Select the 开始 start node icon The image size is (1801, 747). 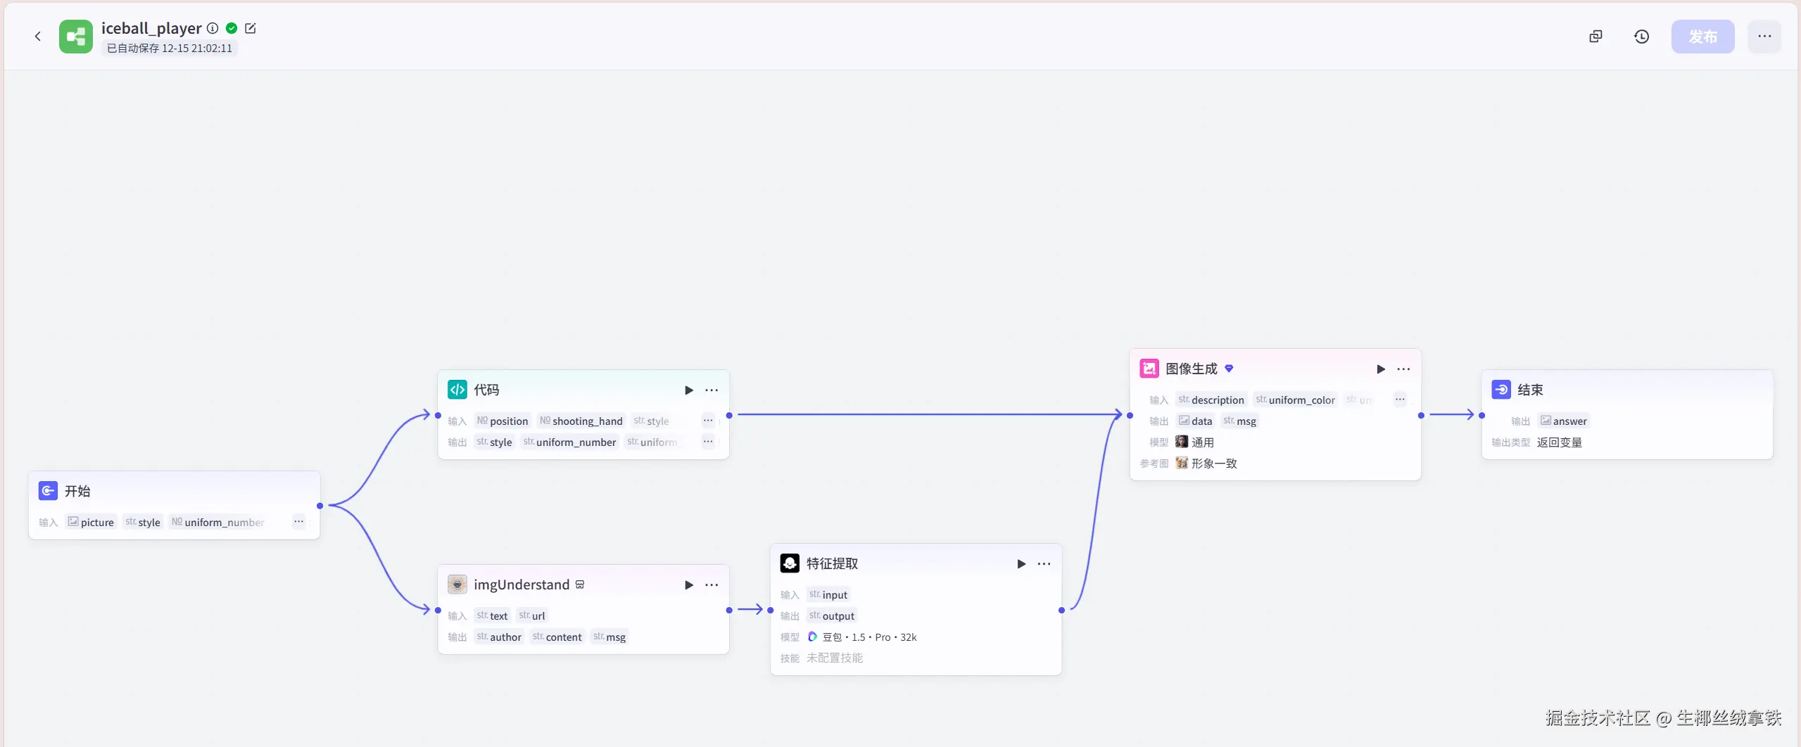click(x=48, y=491)
